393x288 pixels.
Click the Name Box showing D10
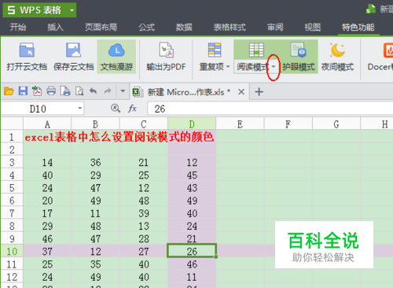tap(39, 109)
